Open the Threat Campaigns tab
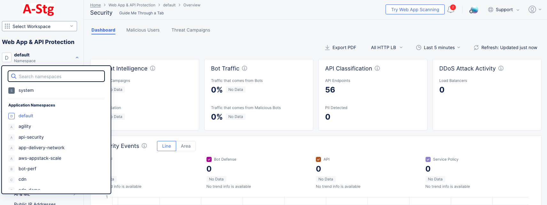Screen dimensions: 547x205 191,30
